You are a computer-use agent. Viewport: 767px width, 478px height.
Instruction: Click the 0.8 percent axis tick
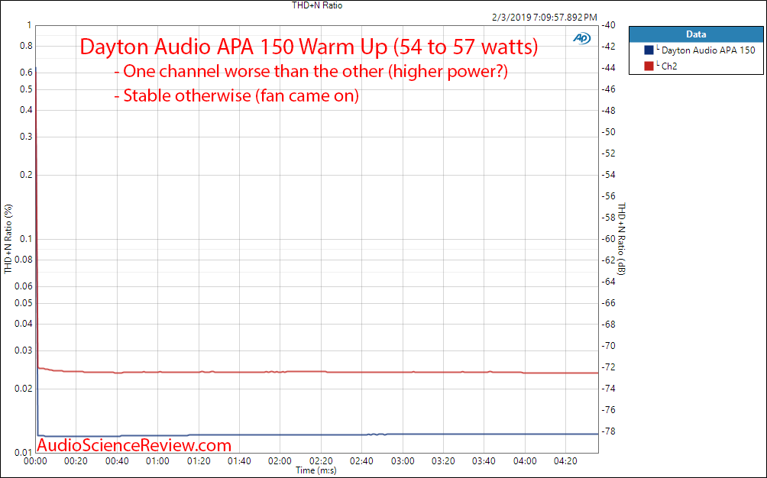(26, 46)
